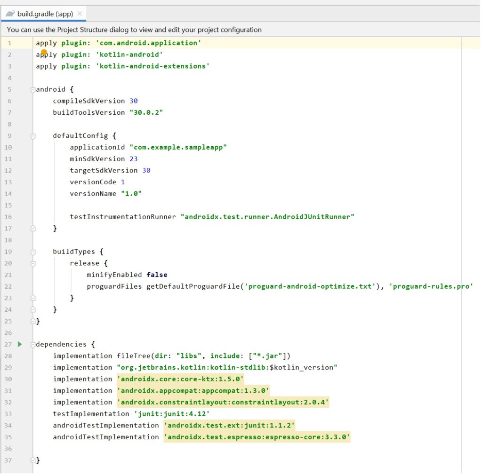This screenshot has width=482, height=474.
Task: Click the getDefaultProguardFile method call
Action: coord(193,286)
